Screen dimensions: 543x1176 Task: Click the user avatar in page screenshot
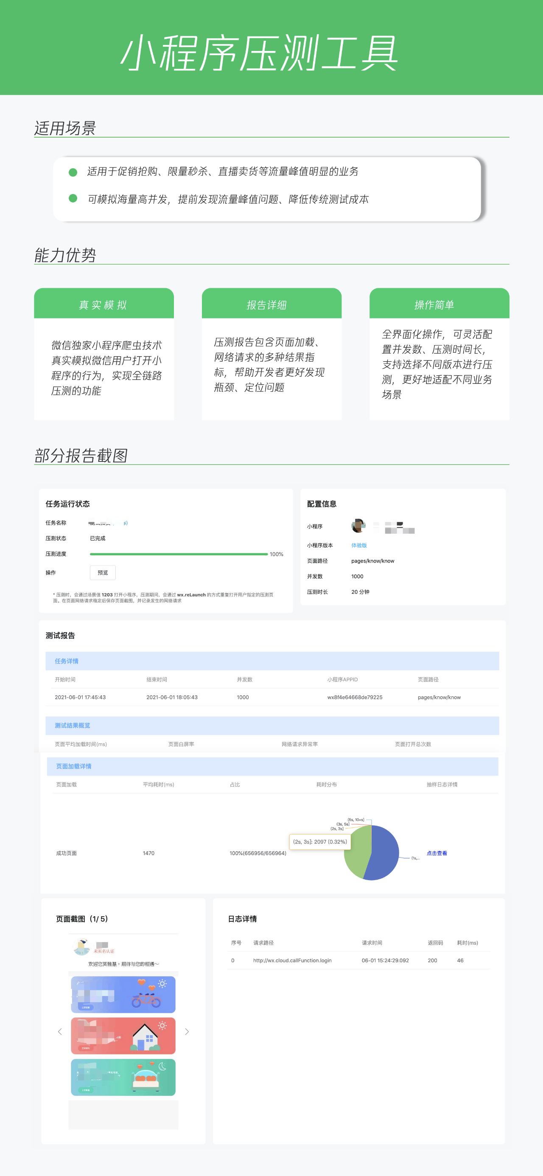82,947
